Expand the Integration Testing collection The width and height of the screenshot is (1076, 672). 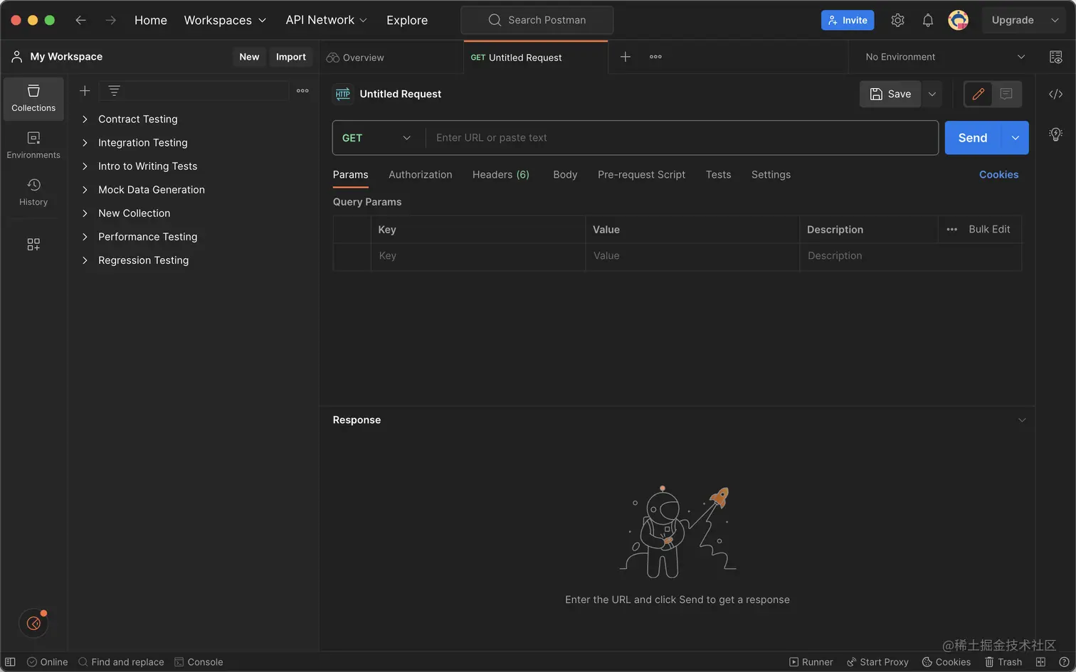pyautogui.click(x=85, y=143)
